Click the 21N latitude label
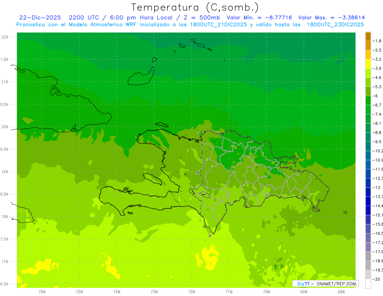The image size is (383, 296). point(5,82)
